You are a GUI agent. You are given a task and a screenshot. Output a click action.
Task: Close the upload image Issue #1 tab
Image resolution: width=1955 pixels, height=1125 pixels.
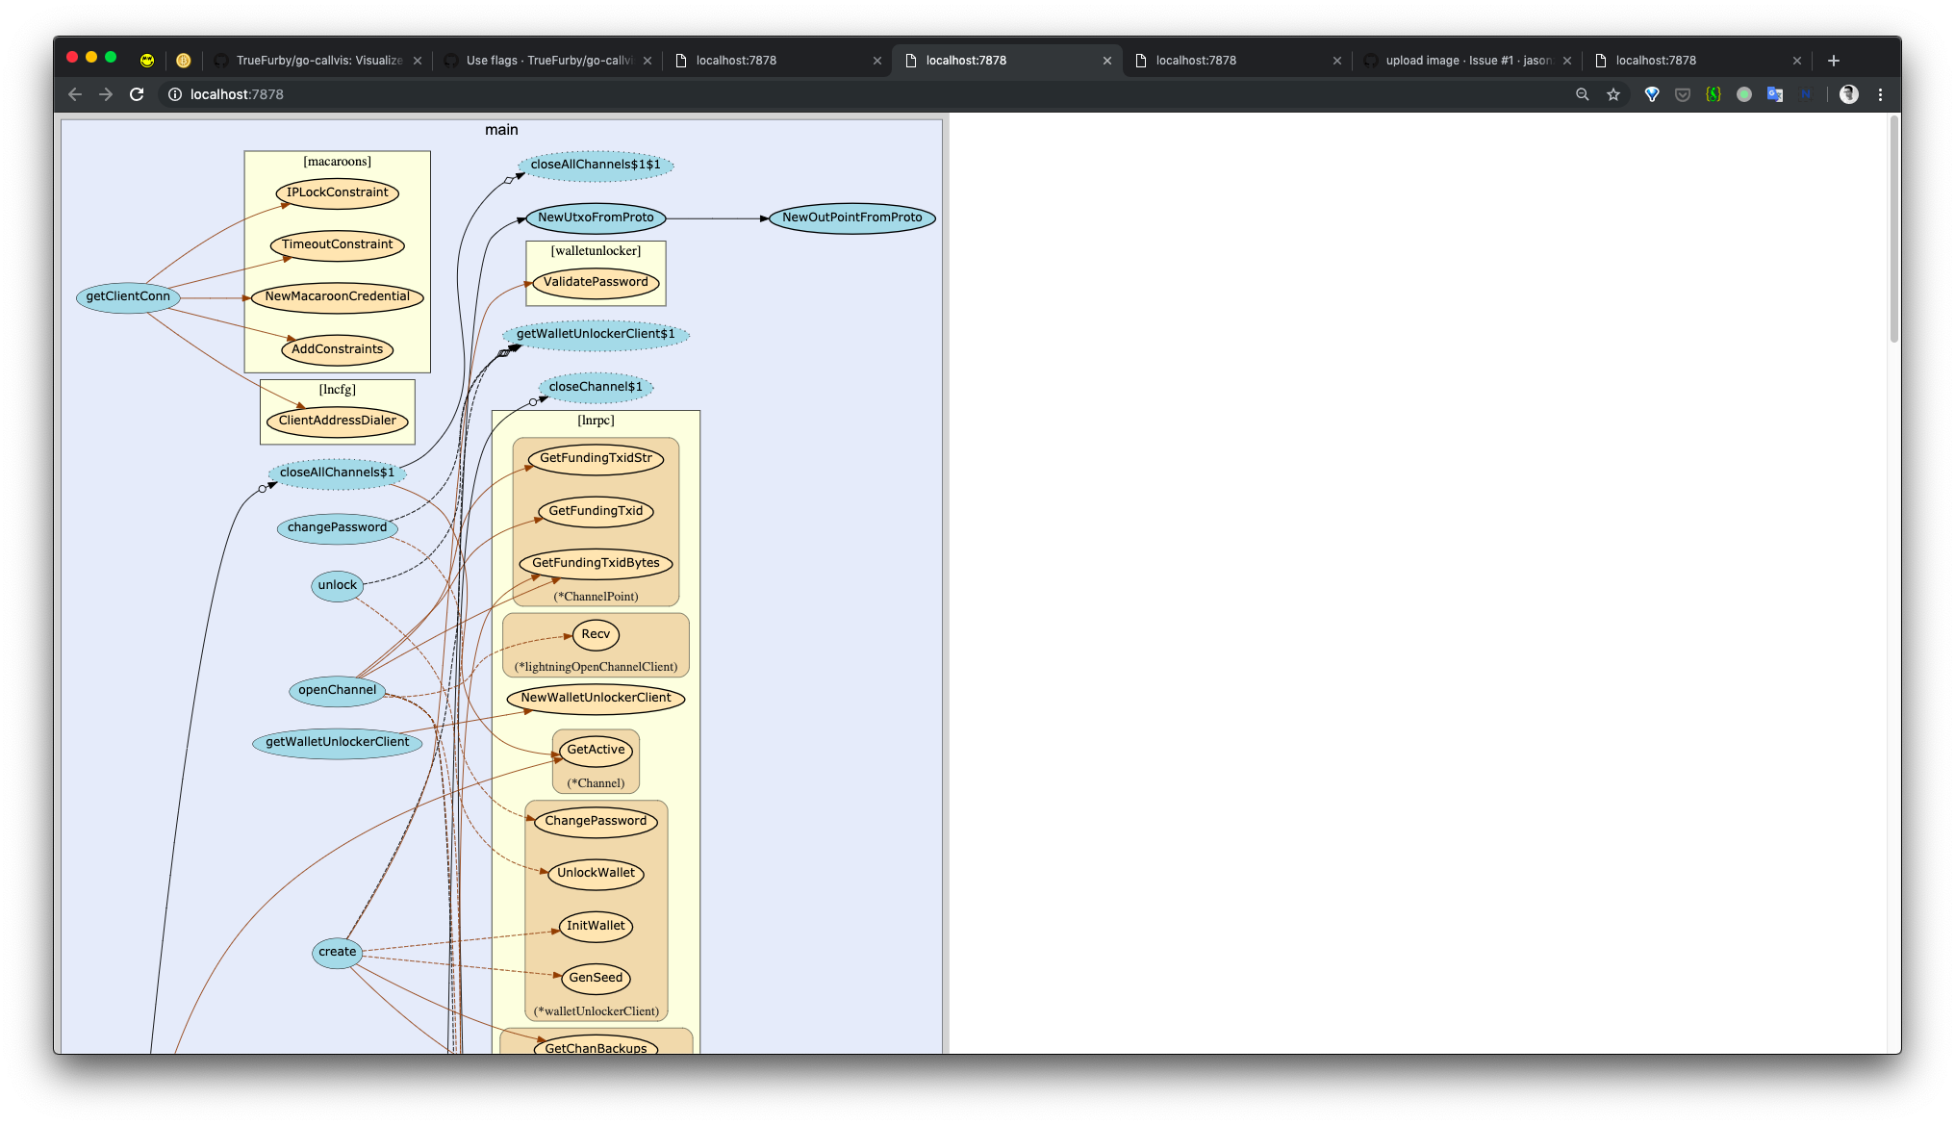coord(1567,60)
